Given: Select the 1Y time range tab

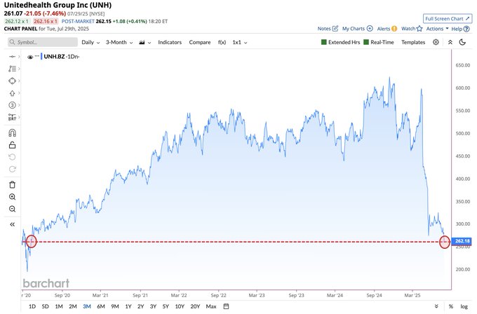Looking at the screenshot, I should pyautogui.click(x=128, y=306).
